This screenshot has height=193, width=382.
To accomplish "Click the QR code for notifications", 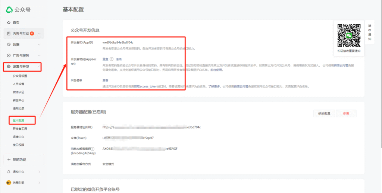I will tap(349, 35).
